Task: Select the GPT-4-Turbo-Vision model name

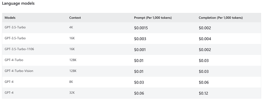Action: 19,71
